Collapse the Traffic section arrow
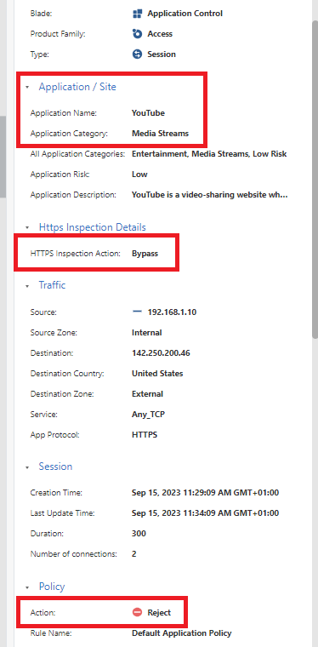 [x=27, y=285]
